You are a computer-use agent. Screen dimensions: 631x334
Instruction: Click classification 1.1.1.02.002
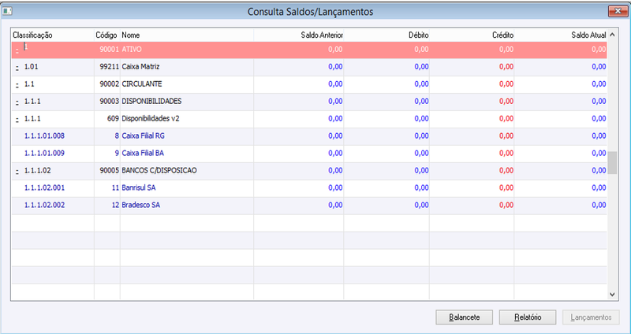pos(44,205)
